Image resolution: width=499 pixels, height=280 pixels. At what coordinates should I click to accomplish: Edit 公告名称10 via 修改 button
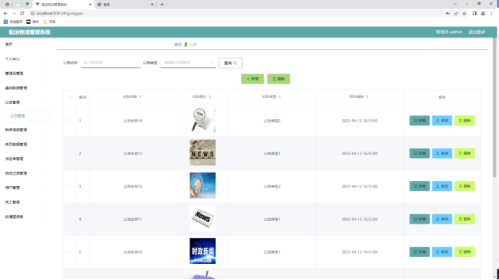pos(442,252)
